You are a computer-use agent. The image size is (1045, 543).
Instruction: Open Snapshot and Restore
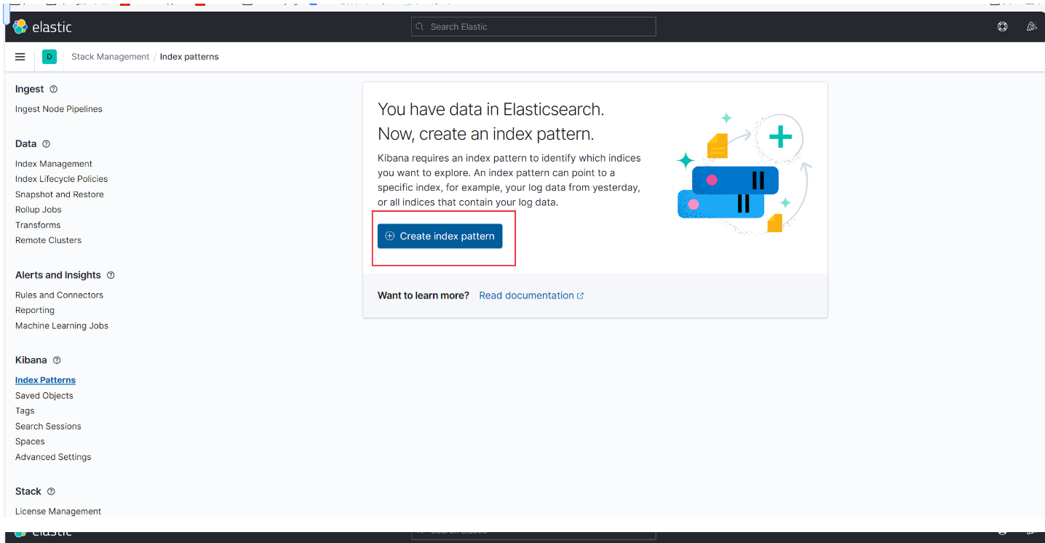[x=60, y=194]
